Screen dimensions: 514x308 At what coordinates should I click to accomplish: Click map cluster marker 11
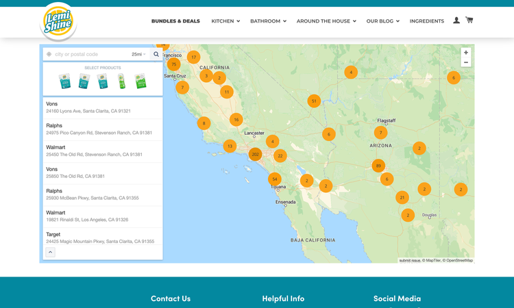pyautogui.click(x=227, y=92)
